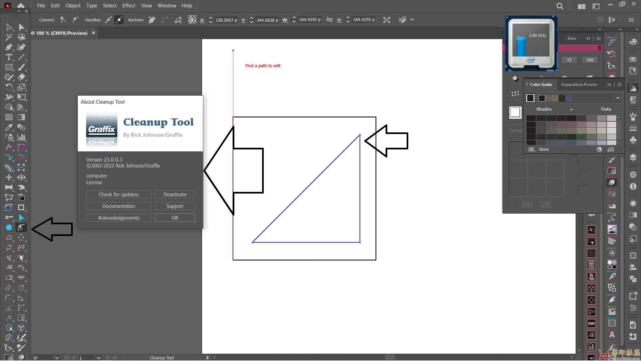This screenshot has height=361, width=641.
Task: Open the Documentation button
Action: (x=119, y=206)
